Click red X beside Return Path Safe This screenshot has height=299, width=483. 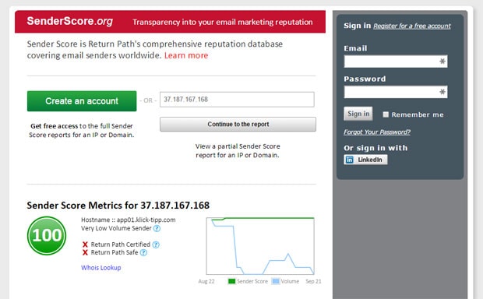point(85,252)
